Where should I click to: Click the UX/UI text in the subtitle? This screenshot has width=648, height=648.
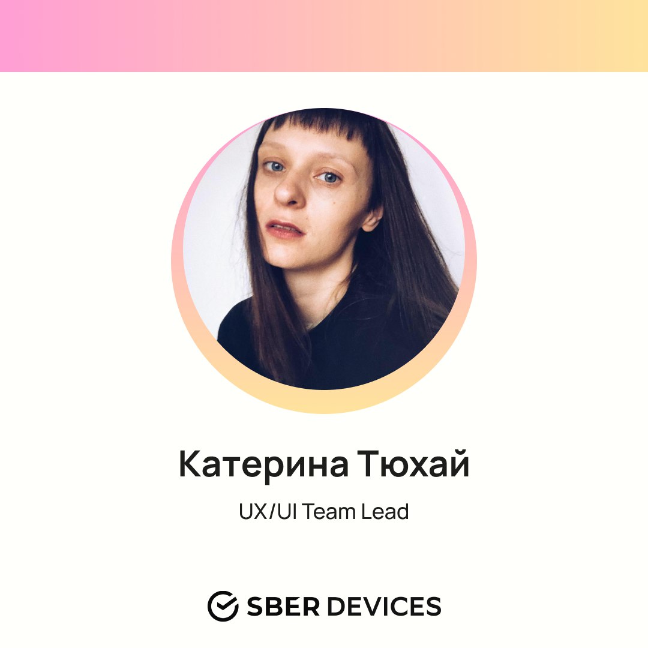point(268,512)
